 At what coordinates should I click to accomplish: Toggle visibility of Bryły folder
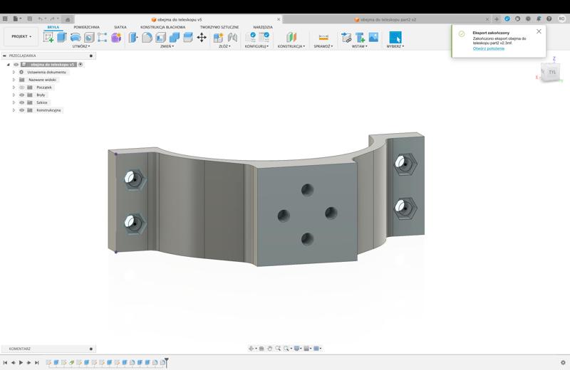pyautogui.click(x=22, y=95)
